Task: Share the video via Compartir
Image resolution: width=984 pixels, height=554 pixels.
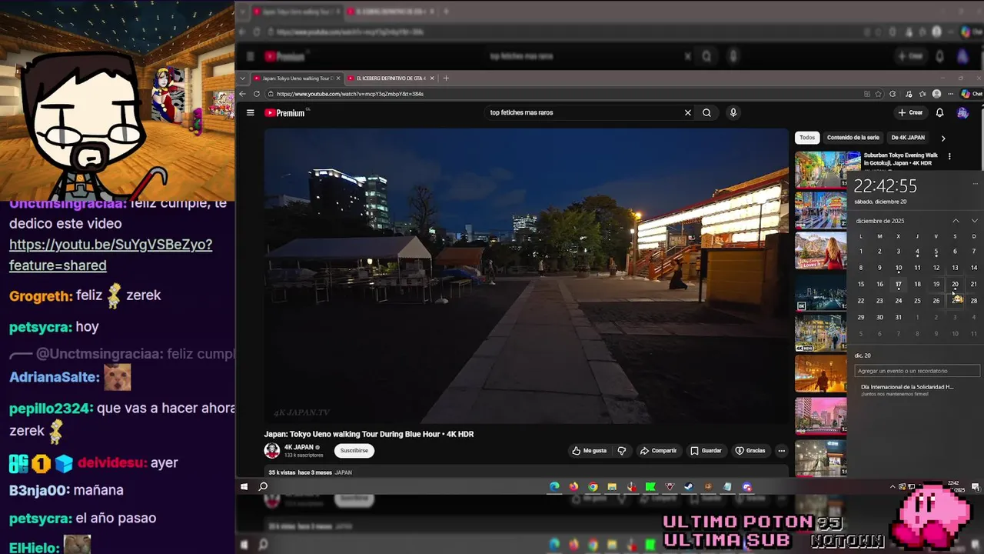Action: tap(659, 451)
